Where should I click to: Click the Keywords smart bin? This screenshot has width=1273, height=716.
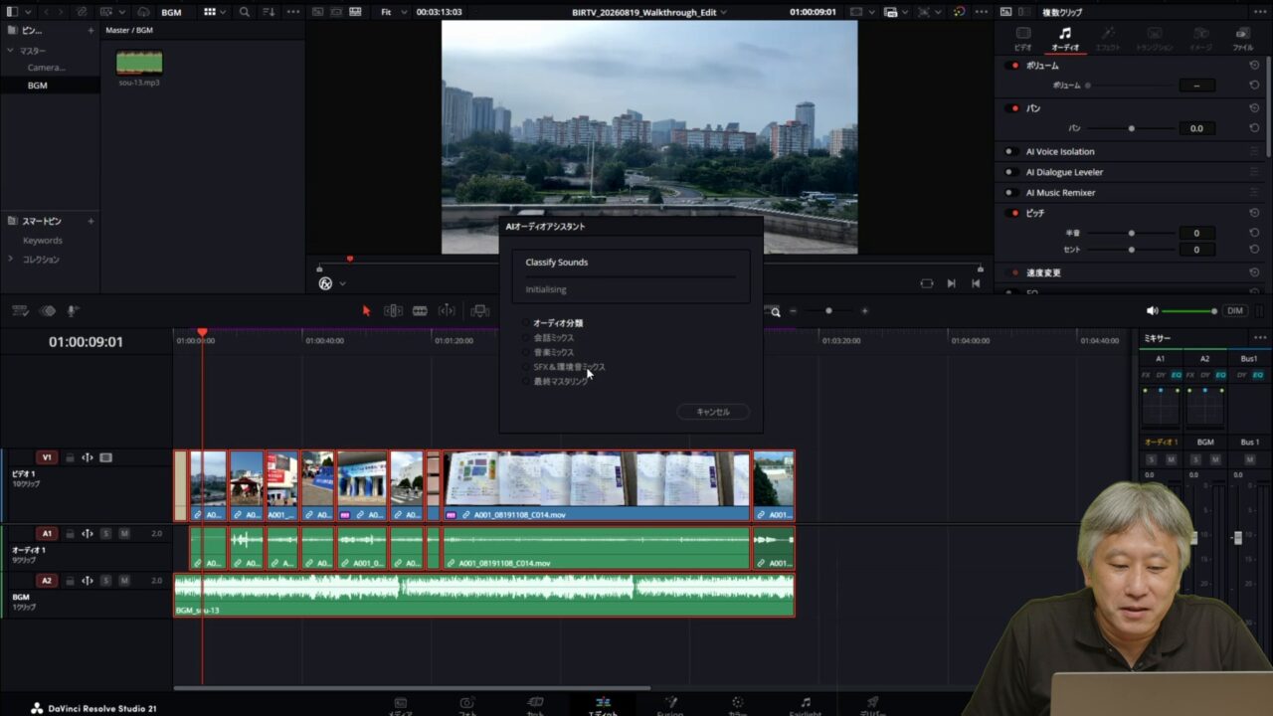point(43,241)
